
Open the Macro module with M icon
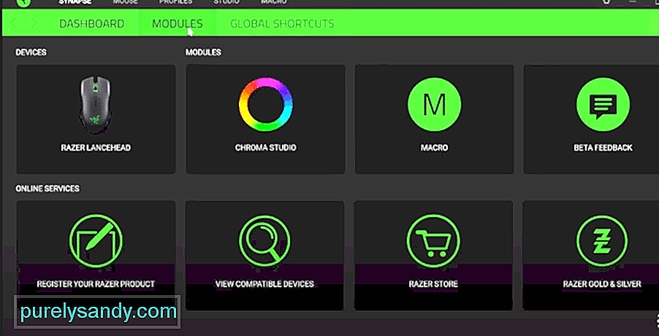[x=434, y=119]
